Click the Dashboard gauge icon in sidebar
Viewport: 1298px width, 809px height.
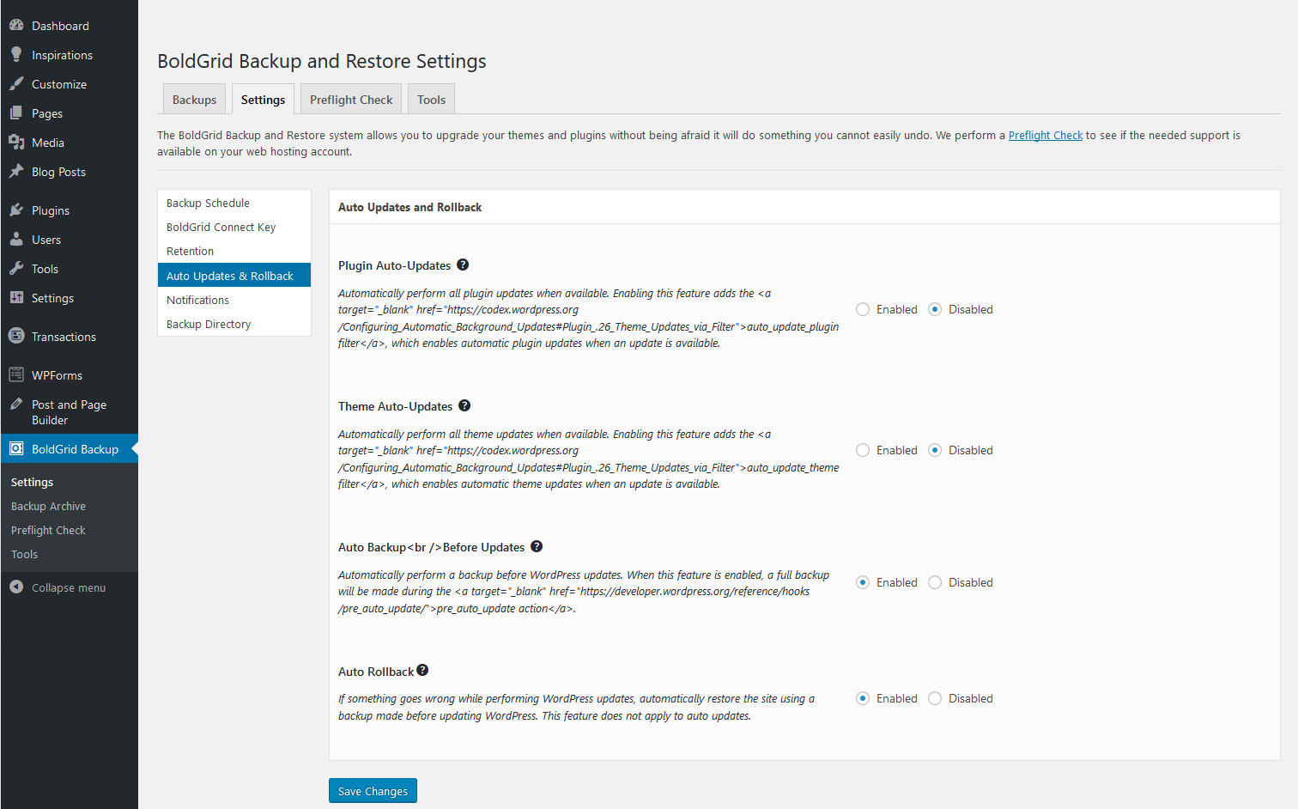pos(16,26)
